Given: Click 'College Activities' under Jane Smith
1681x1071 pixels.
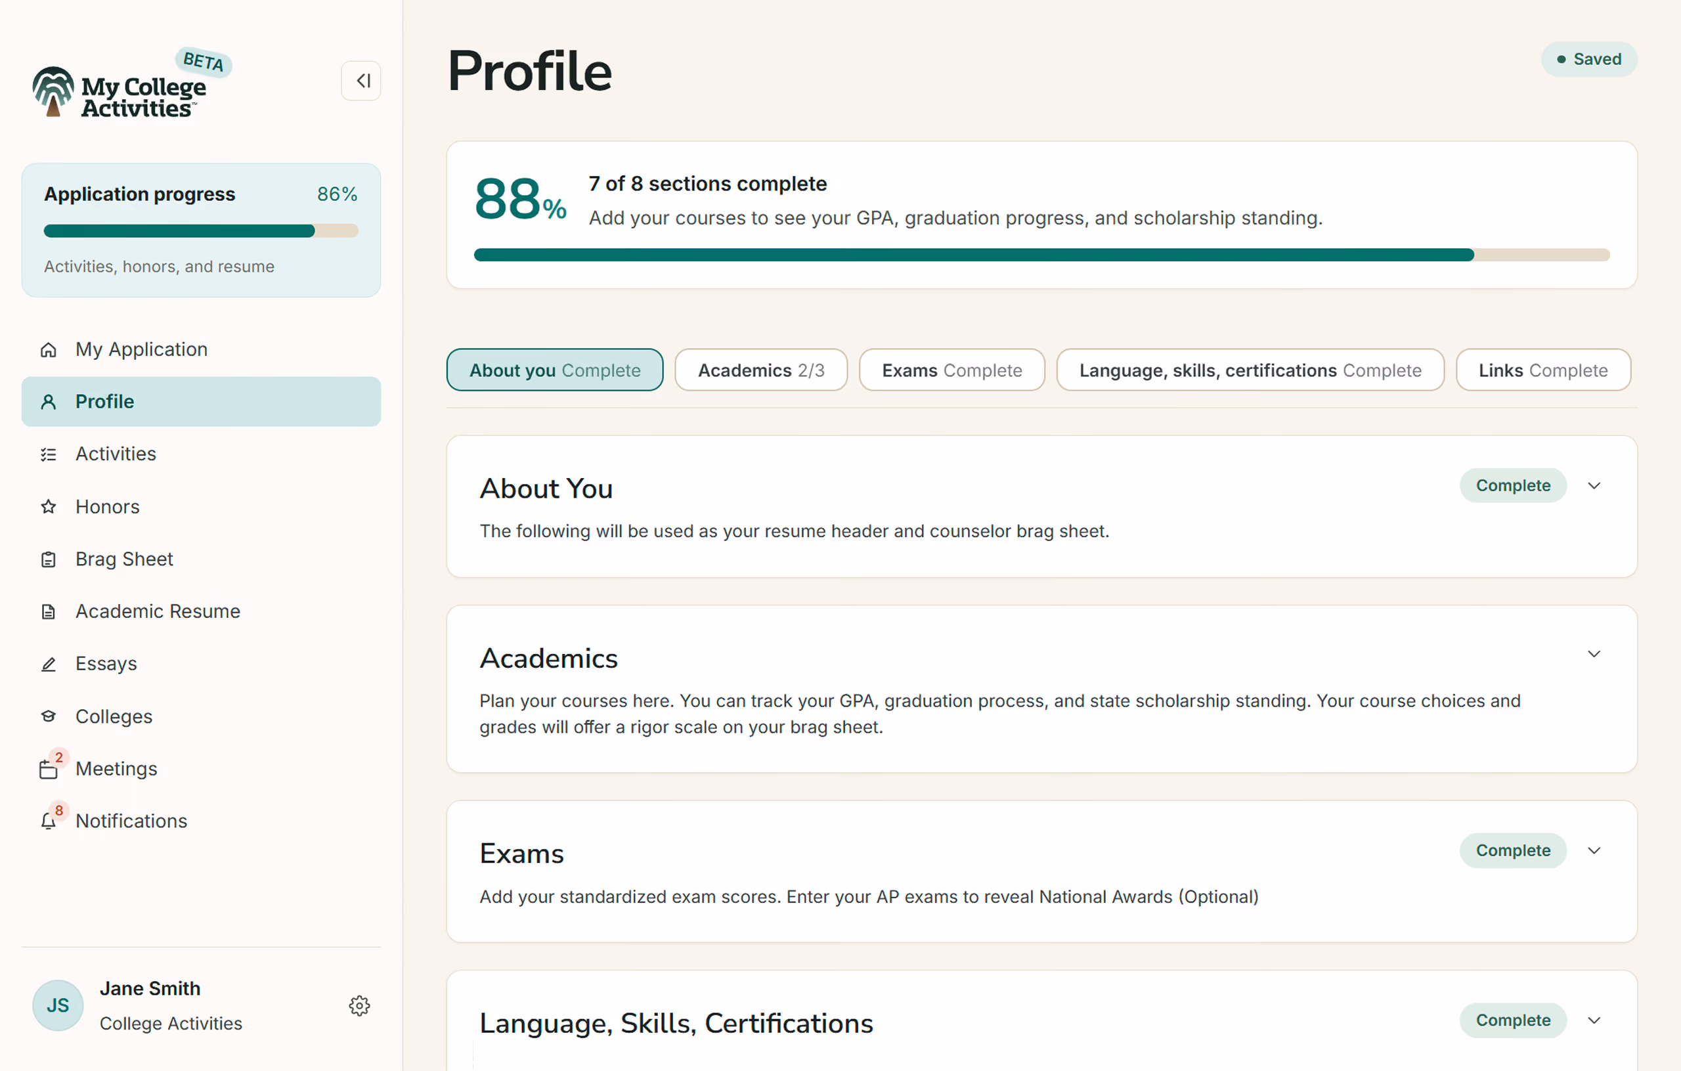Looking at the screenshot, I should tap(171, 1024).
